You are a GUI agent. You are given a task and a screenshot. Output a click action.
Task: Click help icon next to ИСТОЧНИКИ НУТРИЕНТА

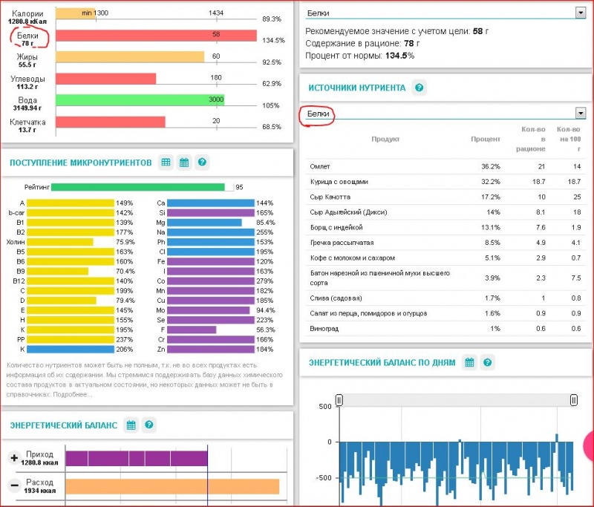pos(420,88)
